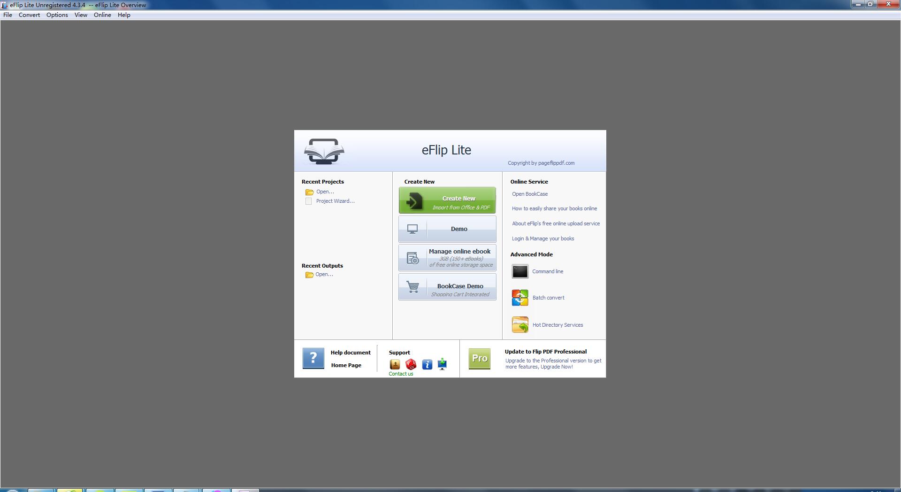Click the Open... link under Recent Outputs
Image resolution: width=901 pixels, height=492 pixels.
pyautogui.click(x=324, y=274)
